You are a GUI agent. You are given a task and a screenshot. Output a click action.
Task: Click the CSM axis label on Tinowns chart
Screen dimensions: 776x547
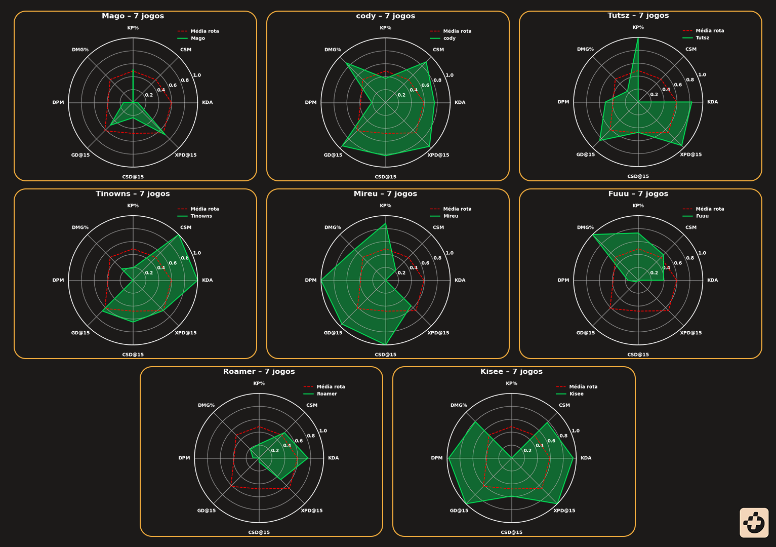coord(186,228)
